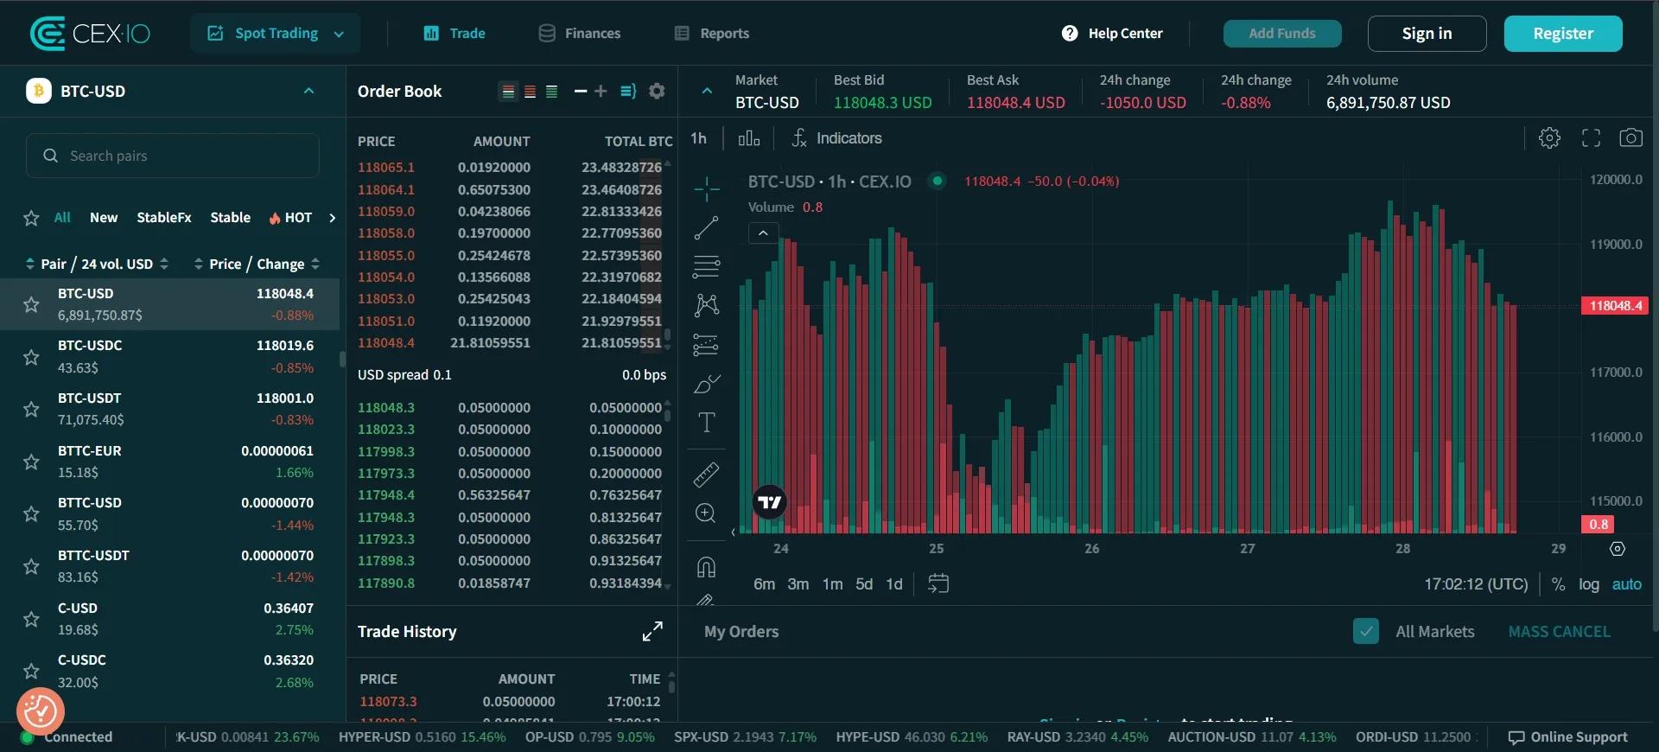Collapse the chart legend arrow

point(763,233)
